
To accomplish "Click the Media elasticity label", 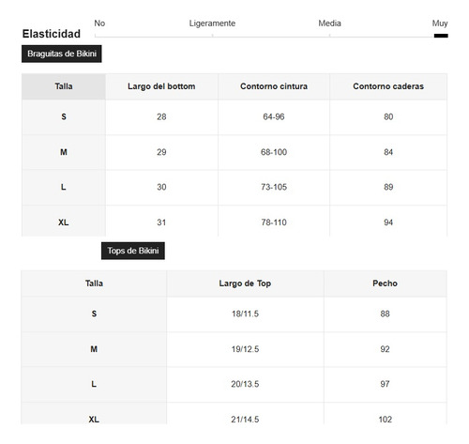I will coord(329,23).
